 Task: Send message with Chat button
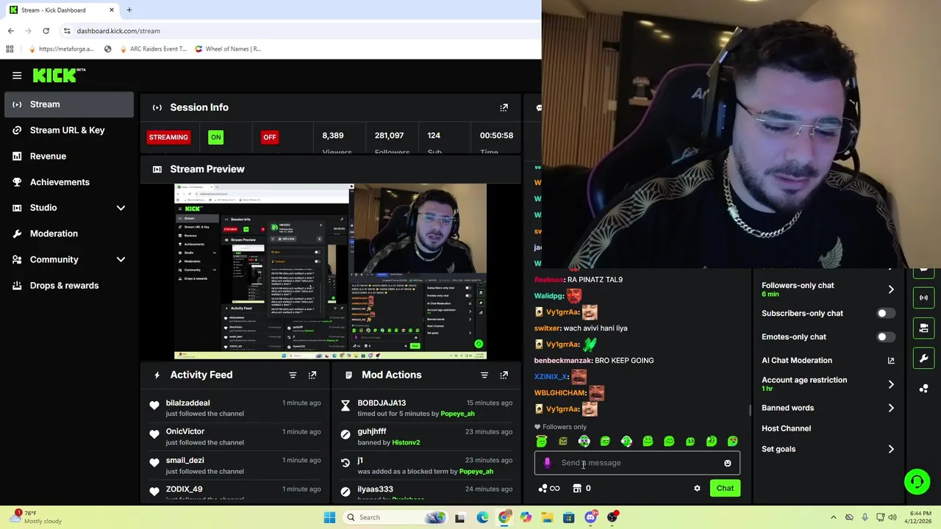coord(725,488)
